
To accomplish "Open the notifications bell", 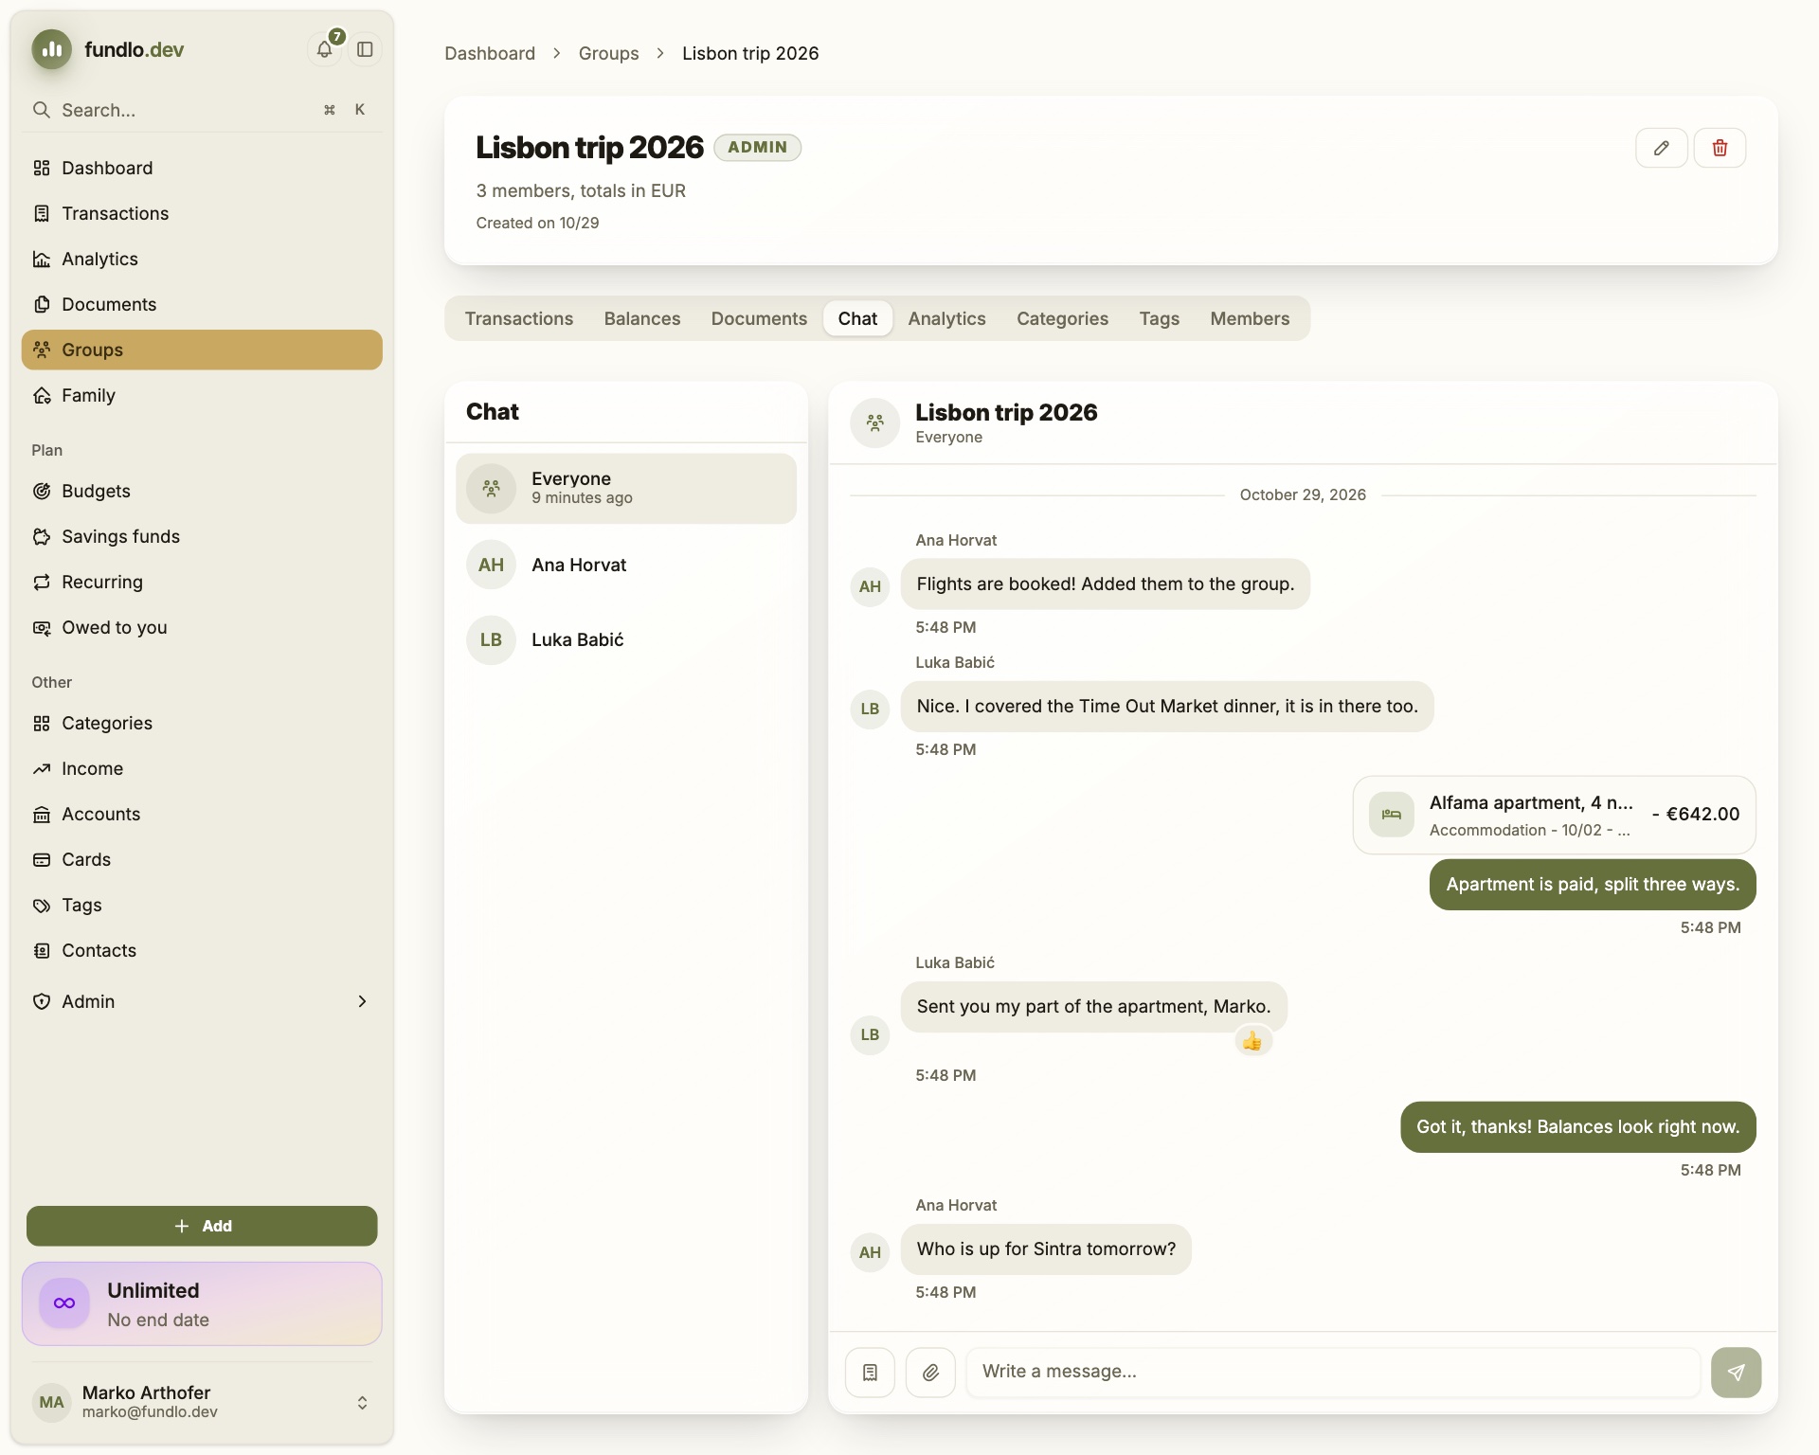I will pyautogui.click(x=325, y=49).
